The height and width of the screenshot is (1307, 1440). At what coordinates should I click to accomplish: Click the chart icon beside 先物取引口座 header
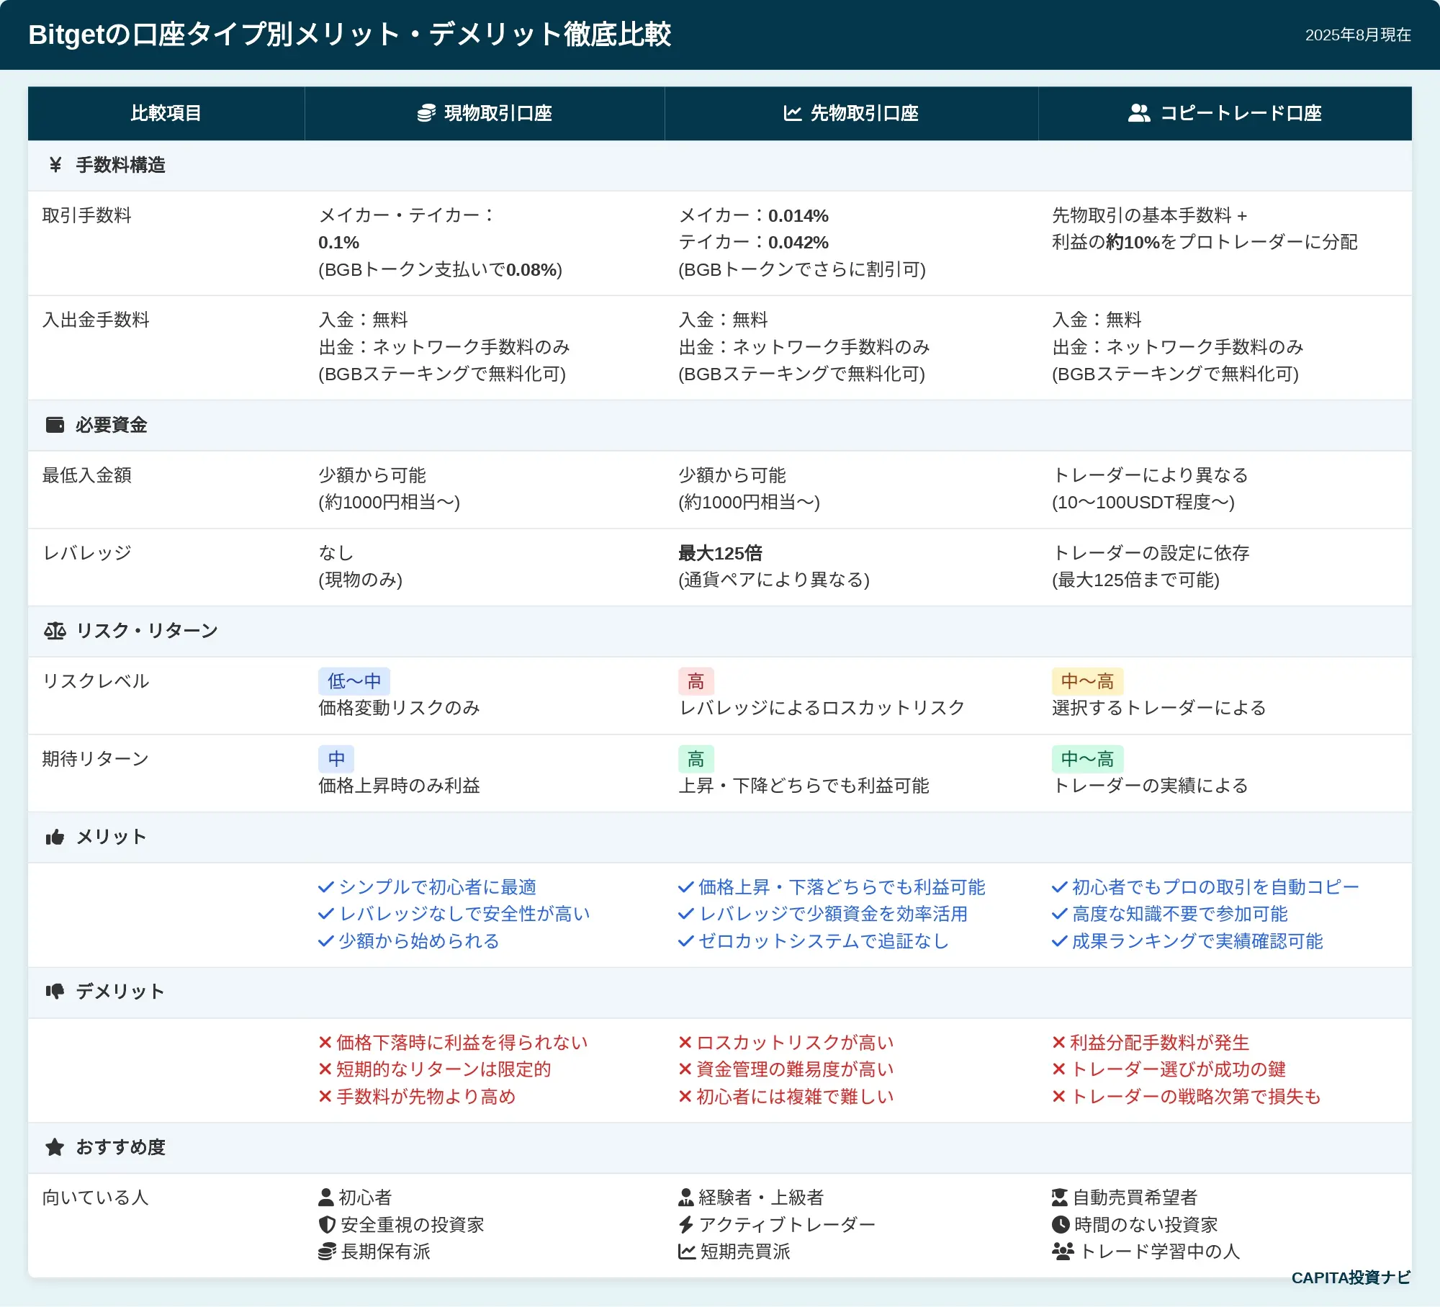click(792, 113)
